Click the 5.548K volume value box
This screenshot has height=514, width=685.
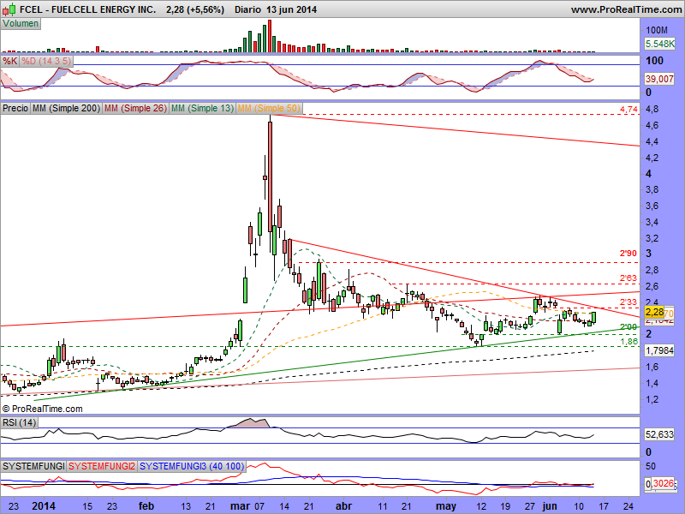click(659, 44)
